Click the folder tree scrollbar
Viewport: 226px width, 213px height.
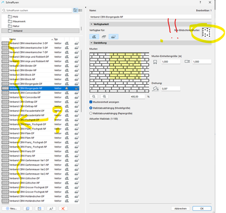coord(81,28)
